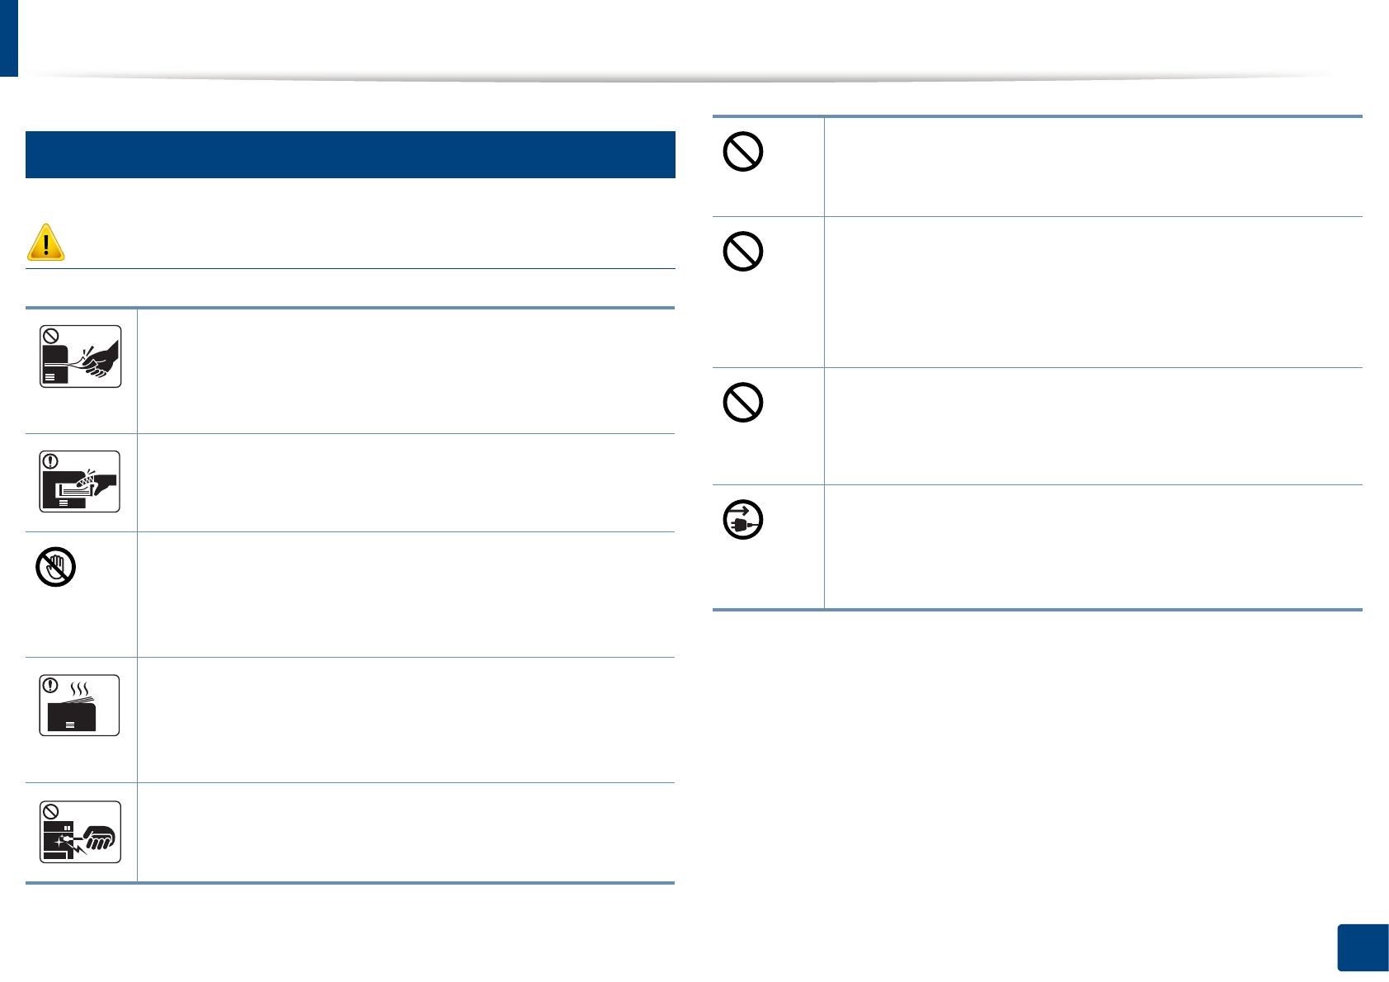
Task: Click the cell beside the paper jam icon
Action: (406, 483)
